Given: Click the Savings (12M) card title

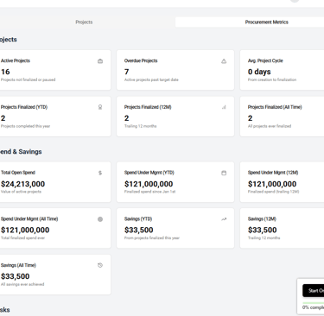Looking at the screenshot, I should tap(262, 219).
